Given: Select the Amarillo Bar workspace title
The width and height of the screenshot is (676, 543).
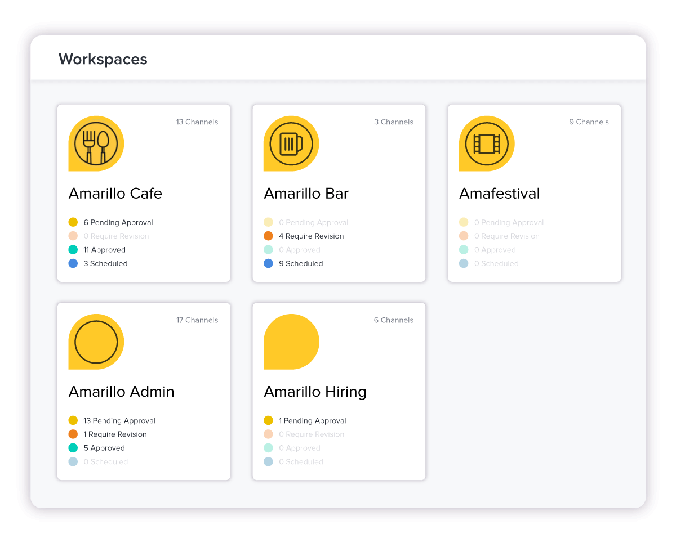Looking at the screenshot, I should 306,194.
